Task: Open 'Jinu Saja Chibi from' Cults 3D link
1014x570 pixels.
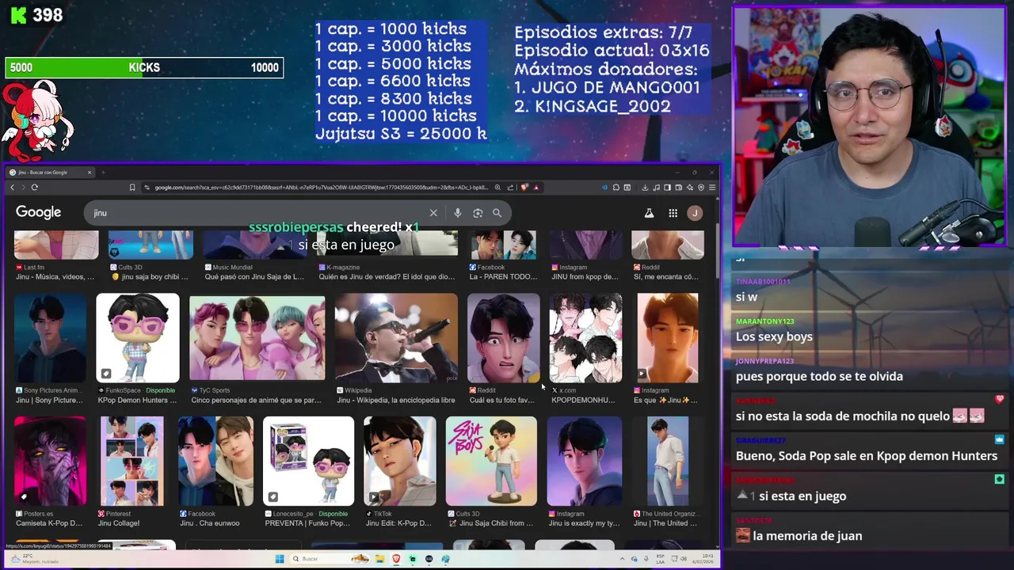Action: (490, 523)
